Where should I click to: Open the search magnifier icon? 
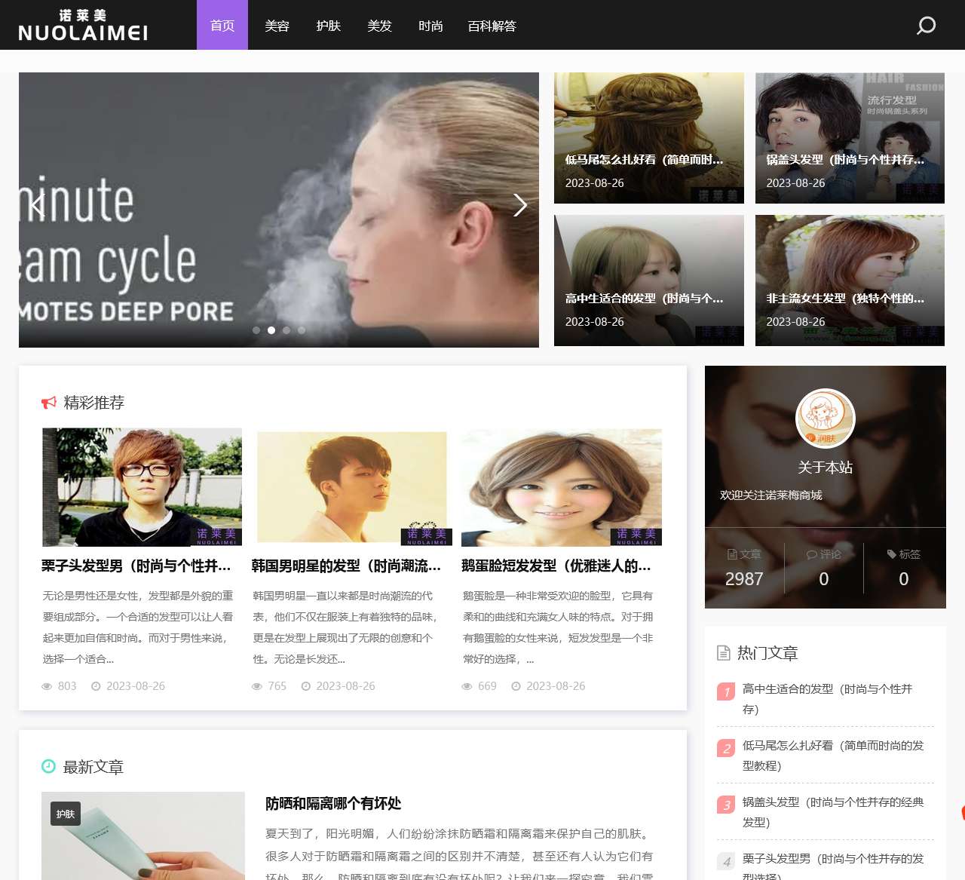click(x=926, y=26)
